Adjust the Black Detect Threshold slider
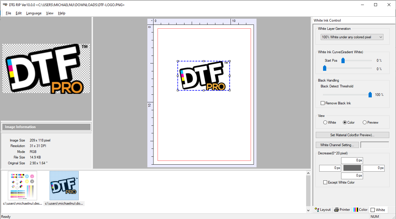This screenshot has width=396, height=219. 370,94
